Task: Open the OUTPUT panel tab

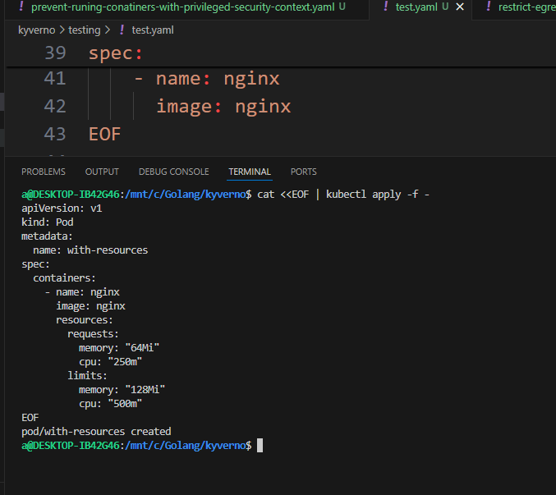Action: (102, 172)
